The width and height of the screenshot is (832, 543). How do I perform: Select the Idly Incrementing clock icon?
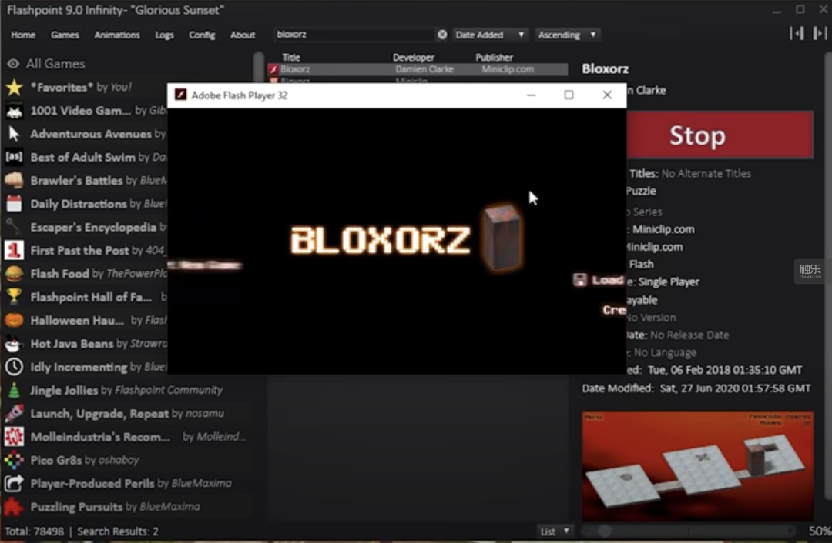15,367
